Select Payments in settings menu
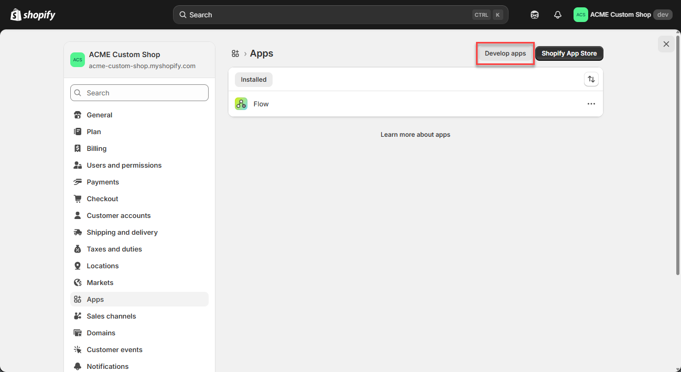Viewport: 681px width, 372px height. [139, 182]
